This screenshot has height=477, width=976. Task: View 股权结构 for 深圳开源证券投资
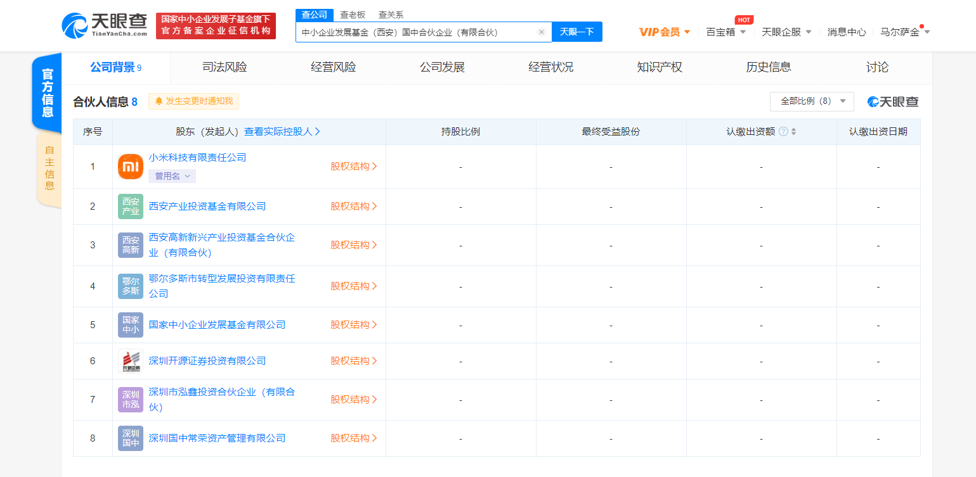click(x=354, y=361)
